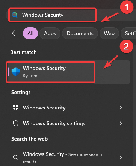This screenshot has height=166, width=136.
Task: Click the search magnifier icon in the search box
Action: [x=15, y=15]
